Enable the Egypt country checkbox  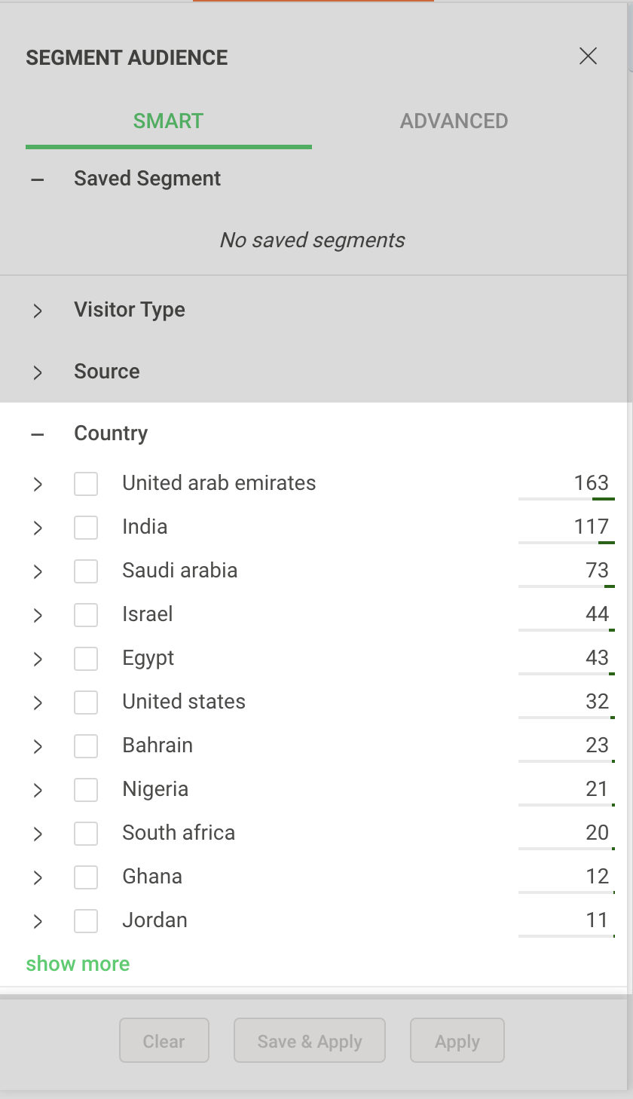pos(86,659)
